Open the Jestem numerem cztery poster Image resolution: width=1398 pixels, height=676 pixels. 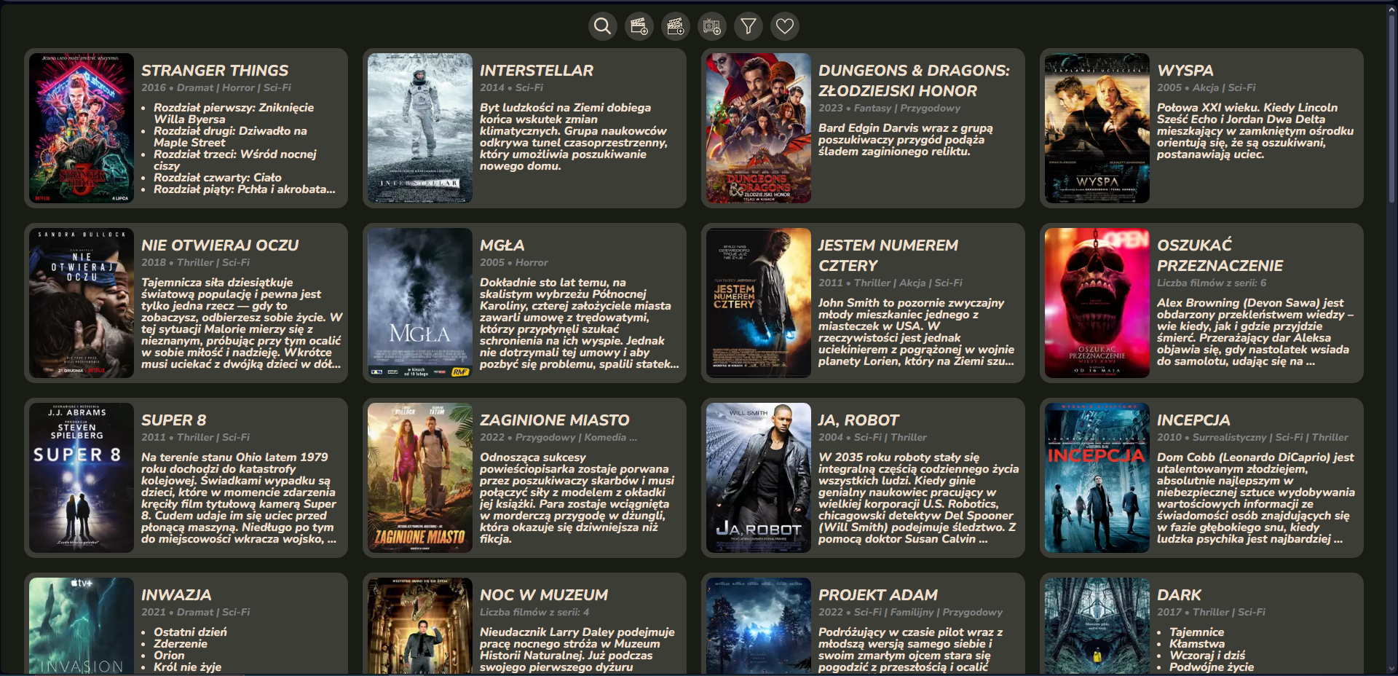click(759, 303)
